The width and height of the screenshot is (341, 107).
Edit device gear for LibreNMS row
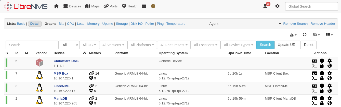coord(330,86)
